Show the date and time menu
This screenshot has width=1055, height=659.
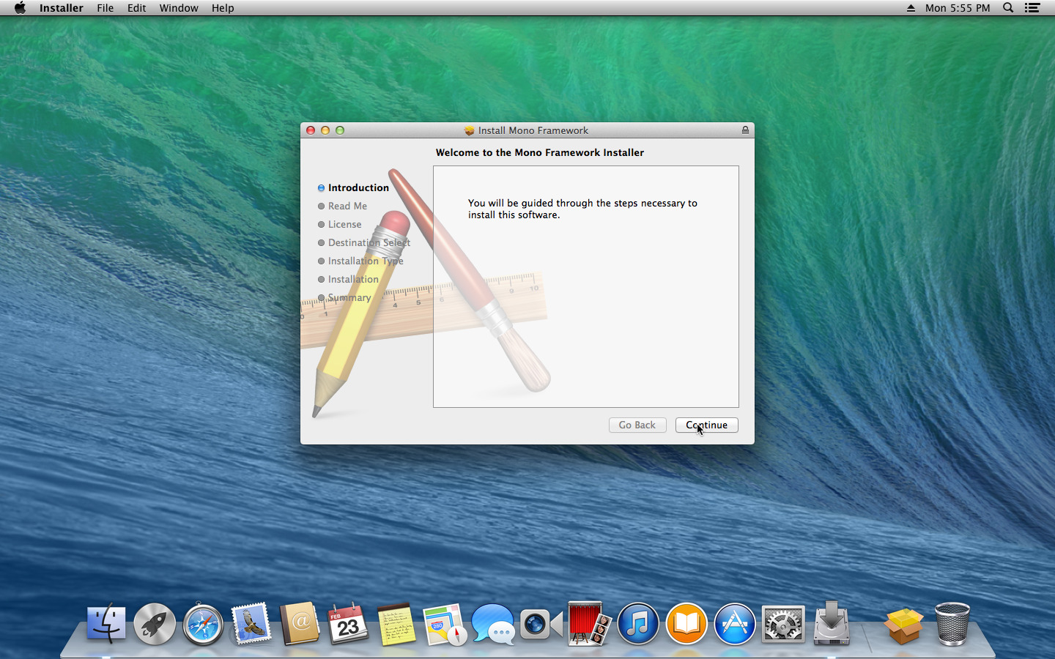click(x=957, y=8)
